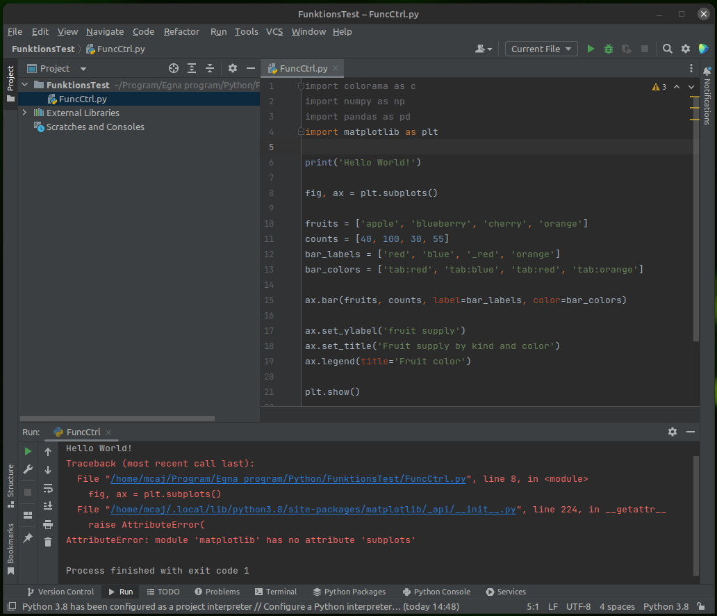Open the Problems tool window
The height and width of the screenshot is (616, 717).
click(x=217, y=592)
